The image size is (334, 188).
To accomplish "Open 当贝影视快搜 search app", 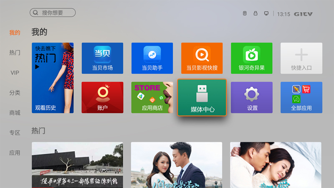I will [x=202, y=58].
